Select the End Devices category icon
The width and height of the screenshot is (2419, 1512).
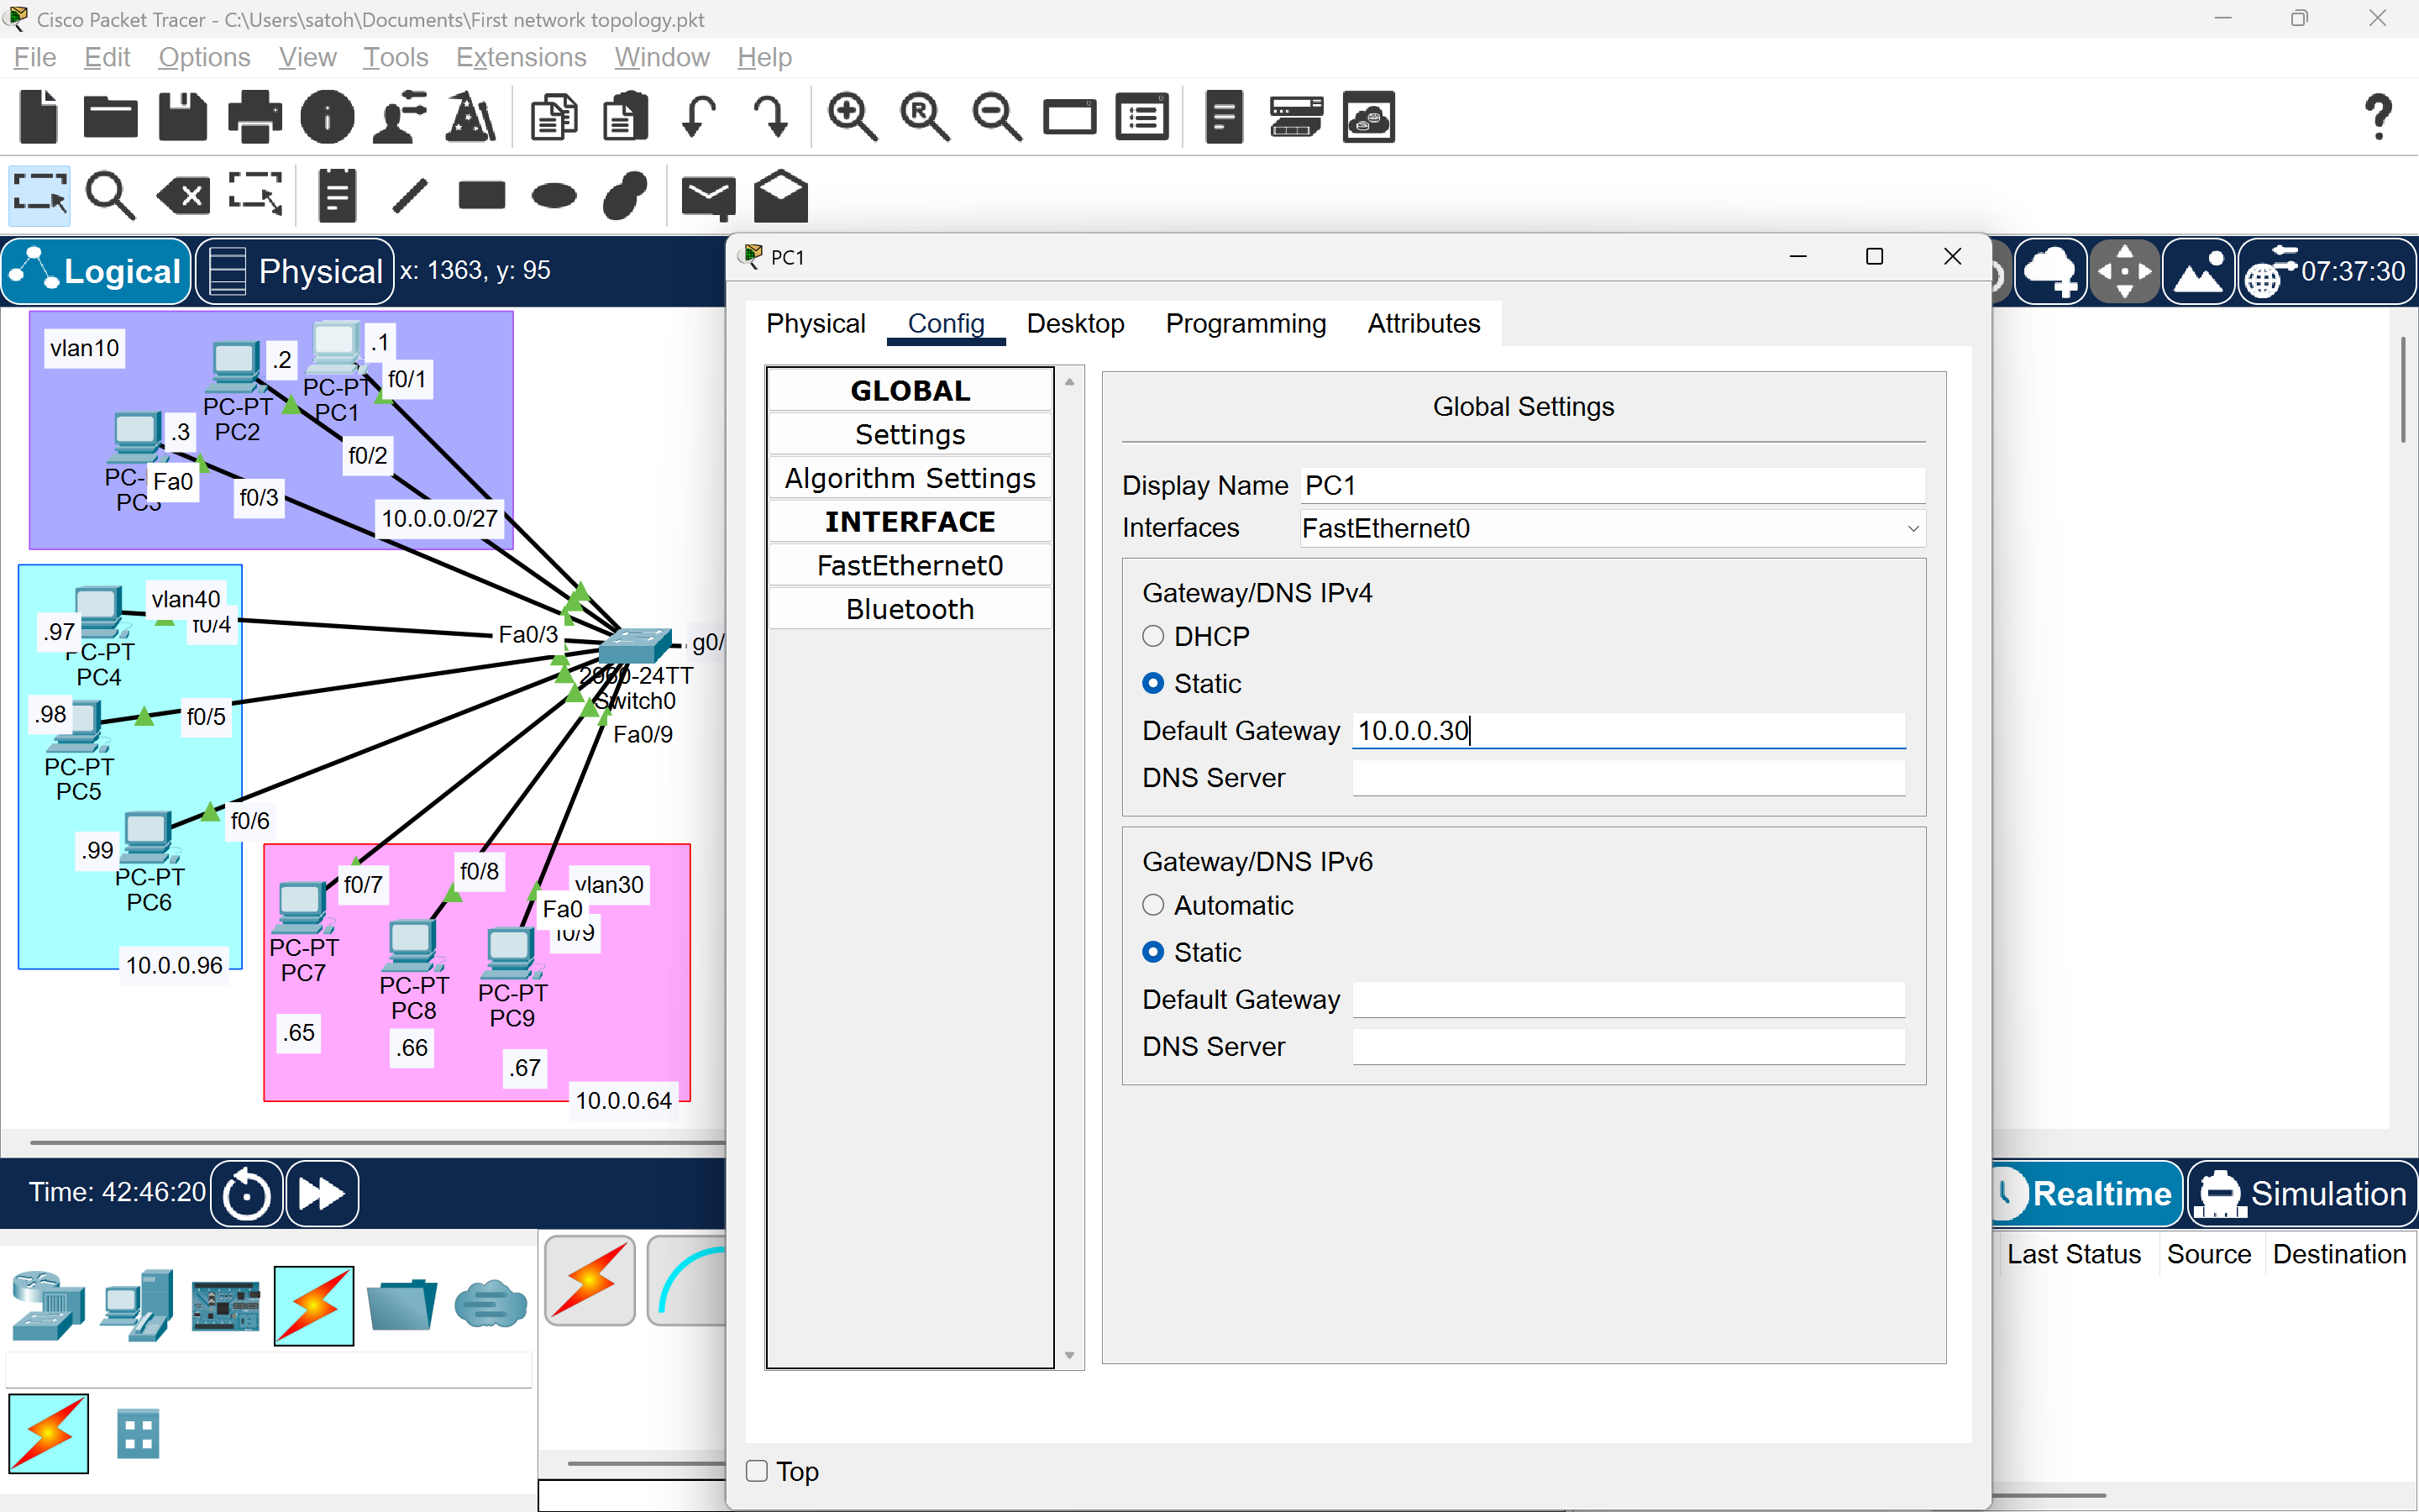[137, 1305]
